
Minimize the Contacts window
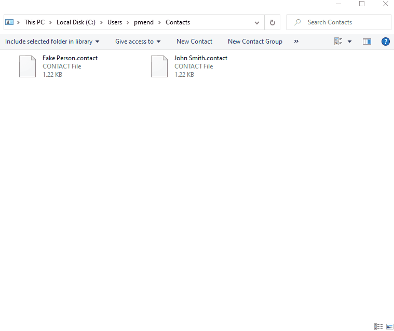click(x=338, y=4)
